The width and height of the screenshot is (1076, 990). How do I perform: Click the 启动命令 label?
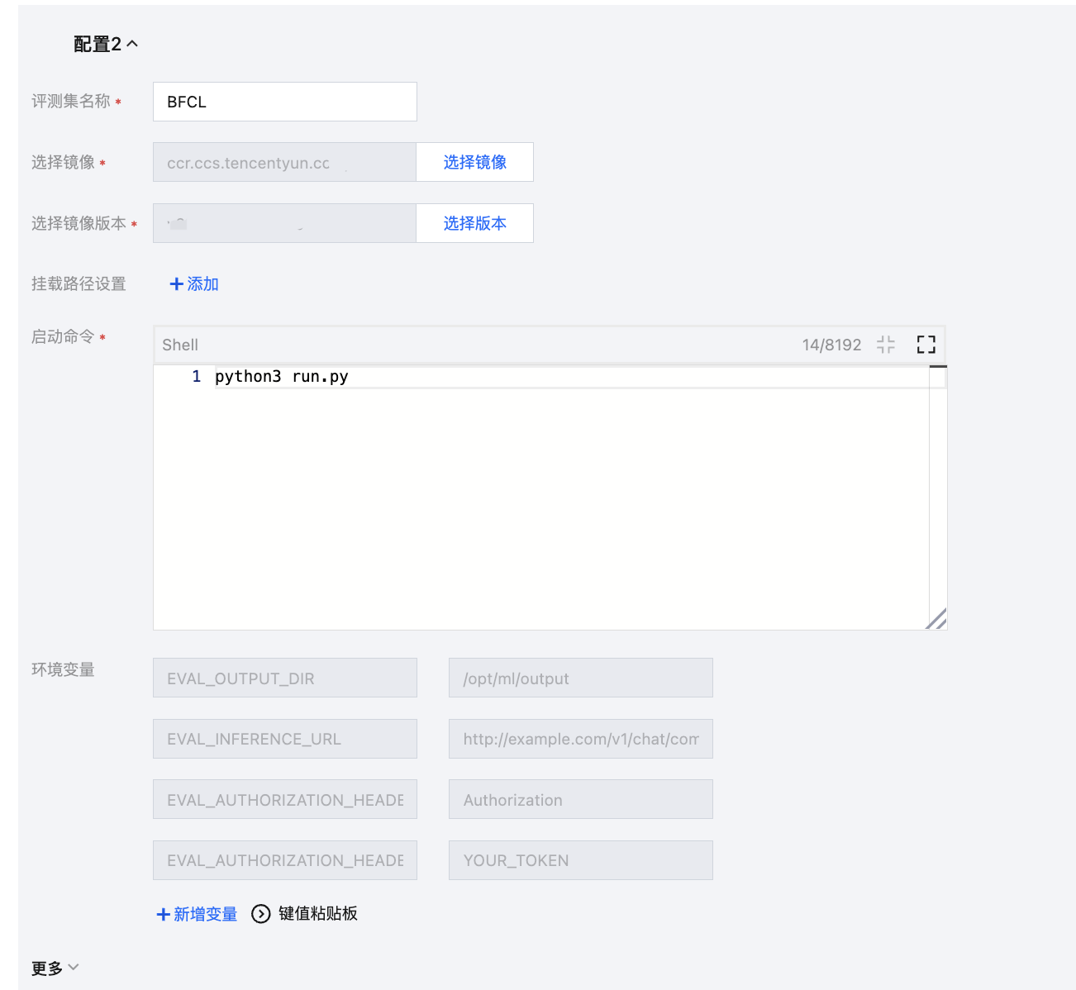(63, 336)
